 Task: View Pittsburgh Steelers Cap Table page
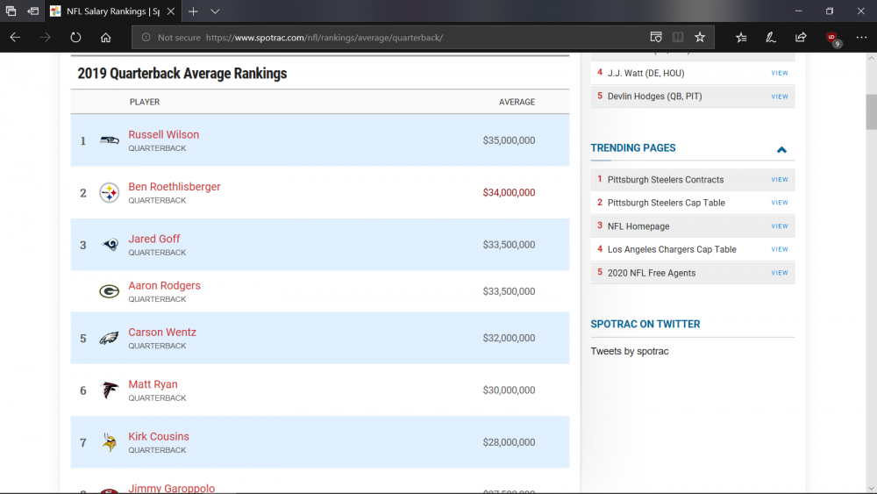(779, 203)
